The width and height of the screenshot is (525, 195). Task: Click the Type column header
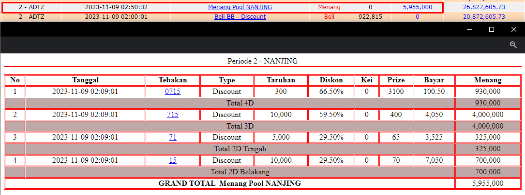226,80
